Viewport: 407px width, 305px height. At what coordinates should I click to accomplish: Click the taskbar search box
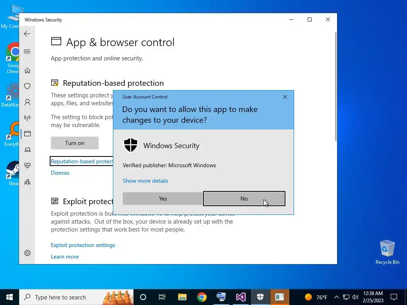[76, 297]
